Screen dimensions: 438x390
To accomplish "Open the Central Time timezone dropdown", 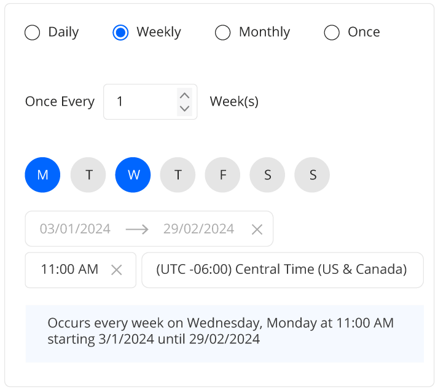I will [282, 270].
